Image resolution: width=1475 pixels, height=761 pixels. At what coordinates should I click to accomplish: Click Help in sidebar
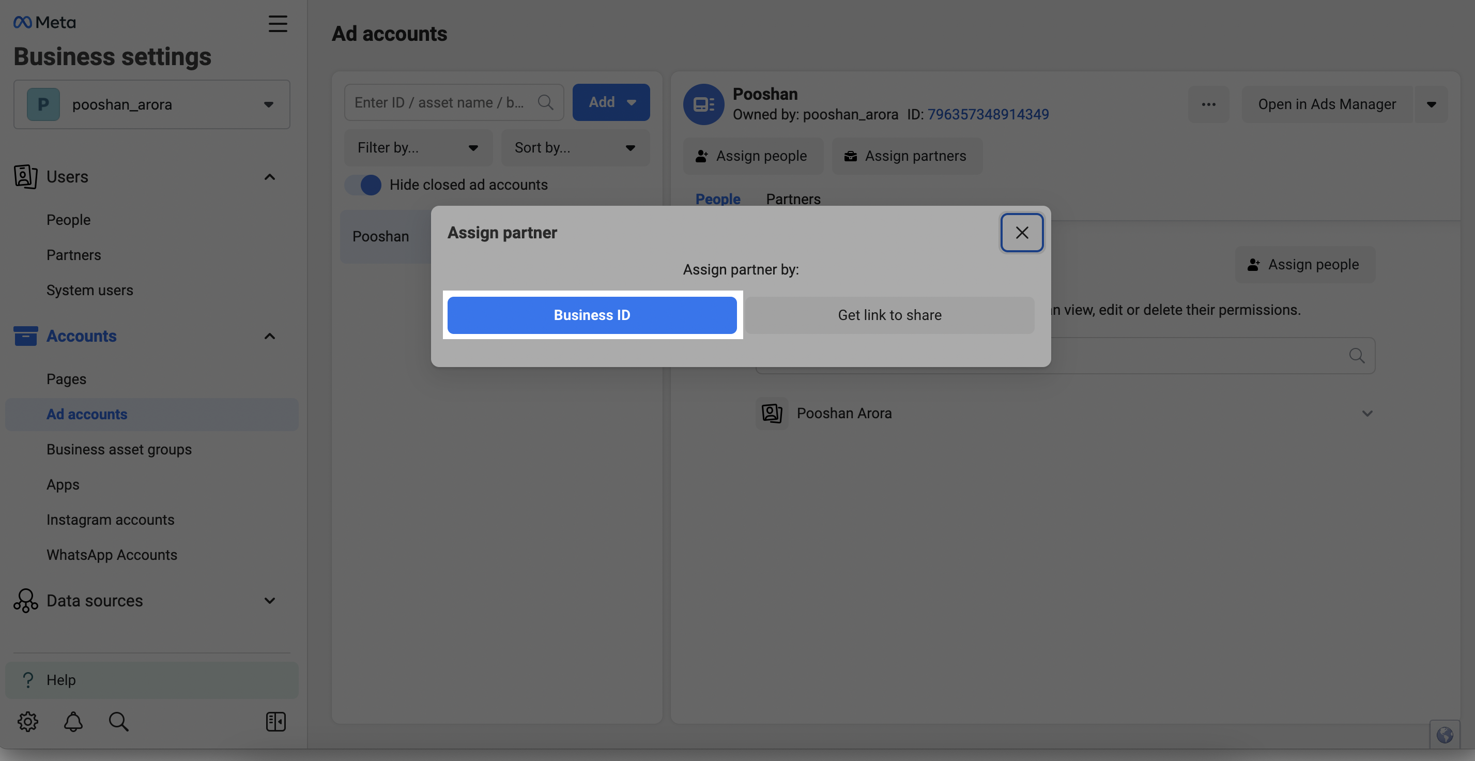tap(152, 680)
